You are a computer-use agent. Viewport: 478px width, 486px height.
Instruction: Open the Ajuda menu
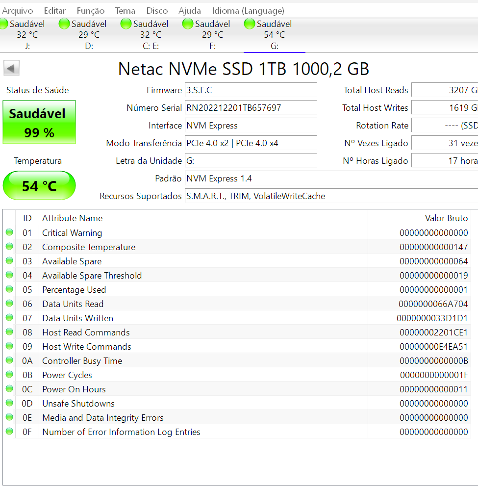190,11
